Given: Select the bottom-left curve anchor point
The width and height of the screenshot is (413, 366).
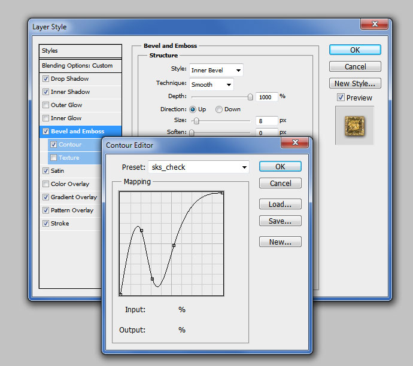Looking at the screenshot, I should (121, 294).
